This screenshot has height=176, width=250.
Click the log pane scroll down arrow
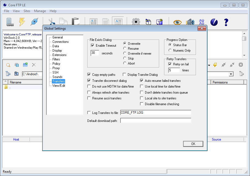pyautogui.click(x=244, y=55)
